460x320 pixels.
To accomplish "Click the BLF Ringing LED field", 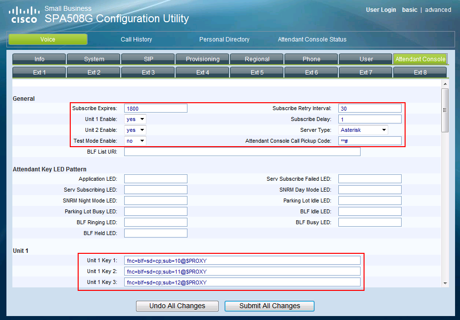I will pos(156,222).
